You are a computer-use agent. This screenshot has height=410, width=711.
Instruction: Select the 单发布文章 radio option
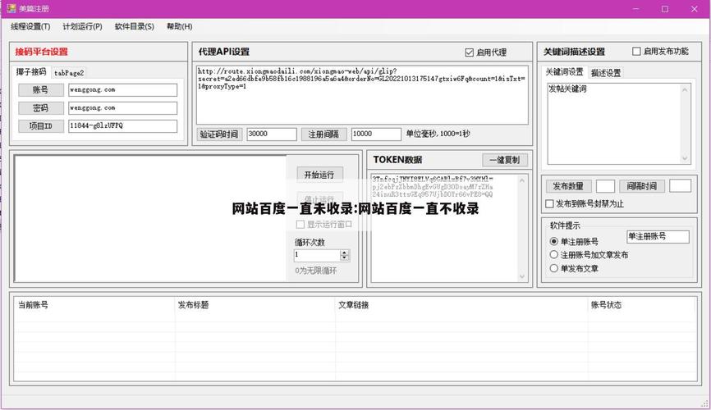(x=553, y=268)
